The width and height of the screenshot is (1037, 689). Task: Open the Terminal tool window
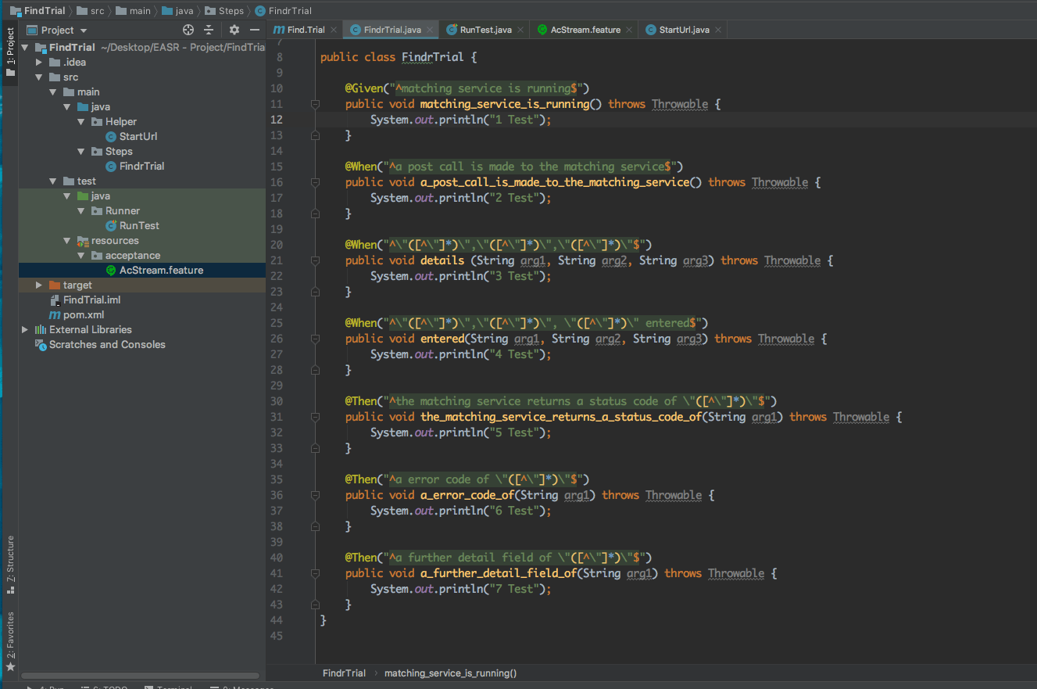click(169, 686)
